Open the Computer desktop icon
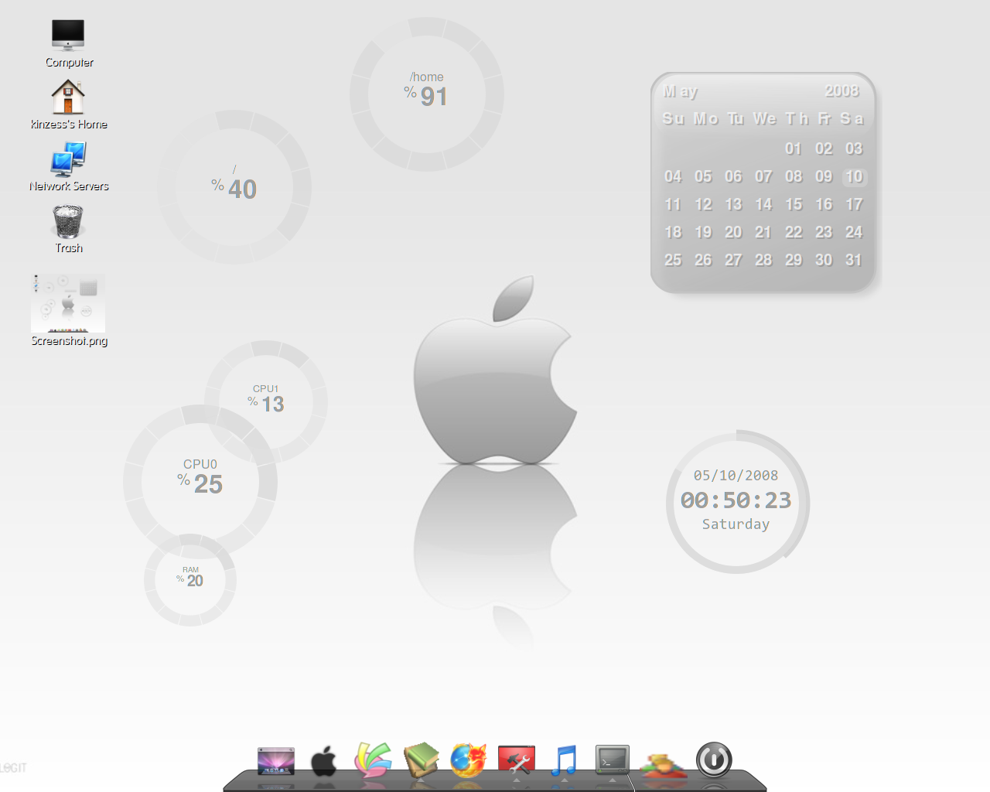 coord(68,35)
